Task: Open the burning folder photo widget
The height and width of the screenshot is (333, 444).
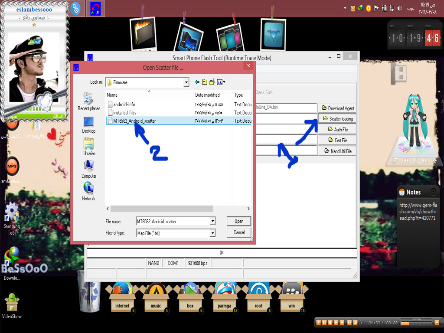Action: coord(143,34)
